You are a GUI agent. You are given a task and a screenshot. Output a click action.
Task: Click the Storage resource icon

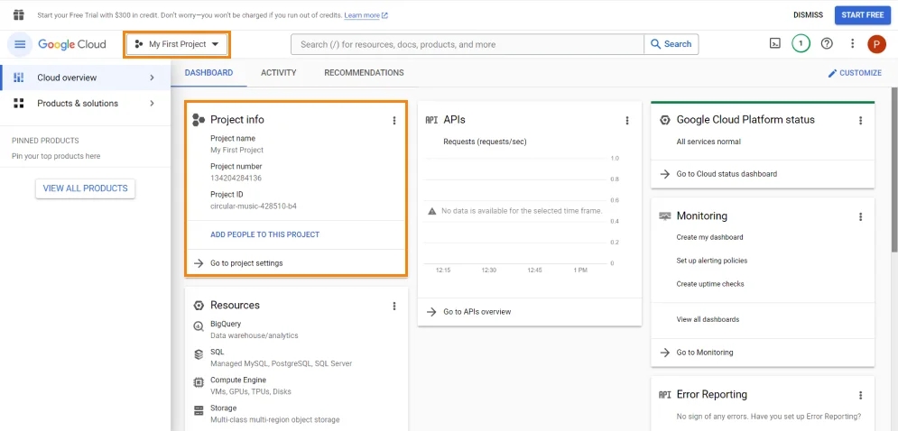[199, 410]
